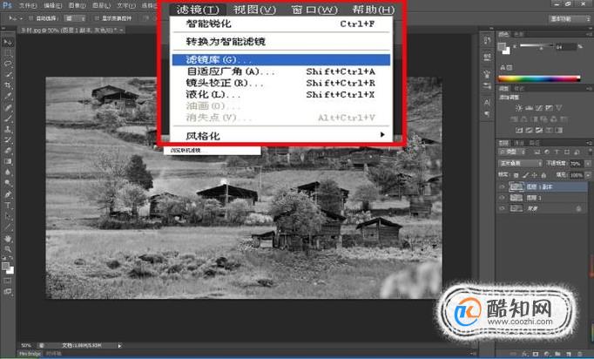Screen dimensions: 594x359
Task: Select the Blur tool droplet icon
Action: [8, 173]
